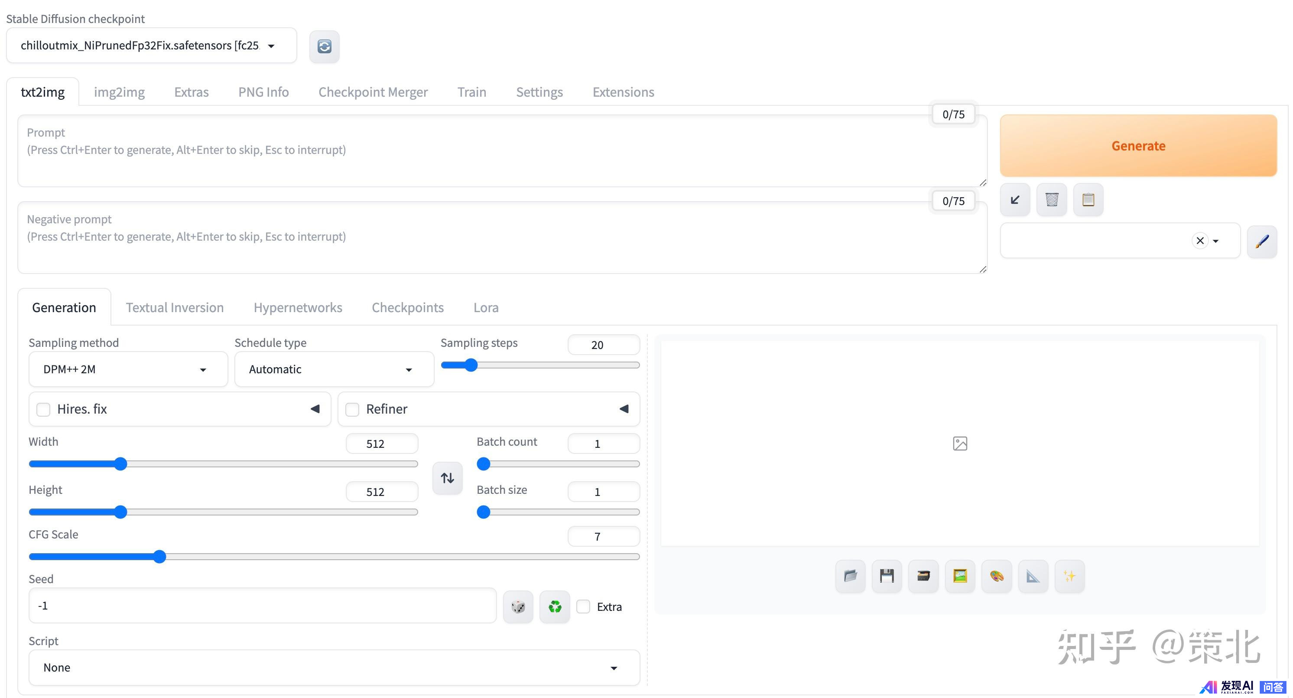
Task: Open the output folder icon
Action: click(850, 576)
